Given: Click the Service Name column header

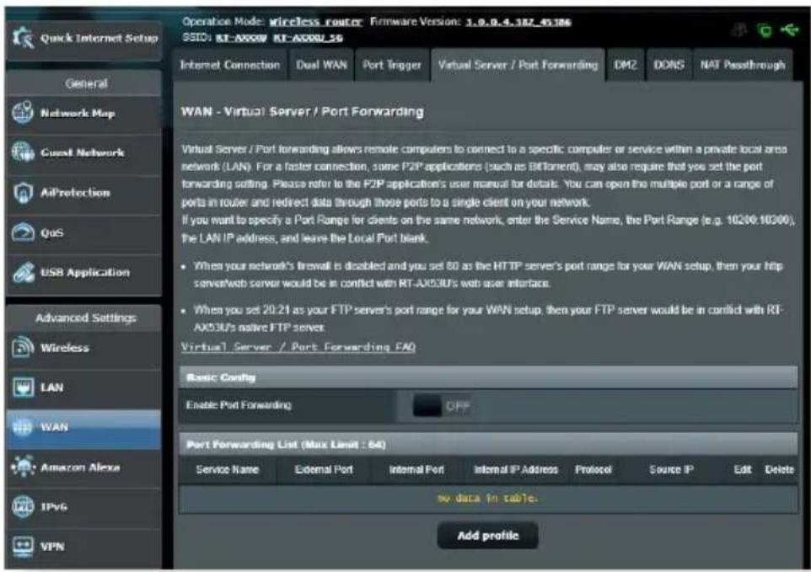Looking at the screenshot, I should (x=227, y=470).
